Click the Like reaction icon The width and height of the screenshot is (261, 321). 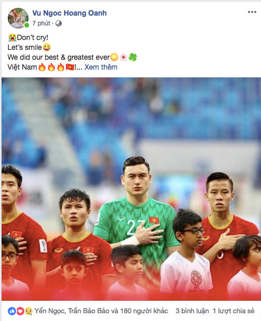pos(11,311)
